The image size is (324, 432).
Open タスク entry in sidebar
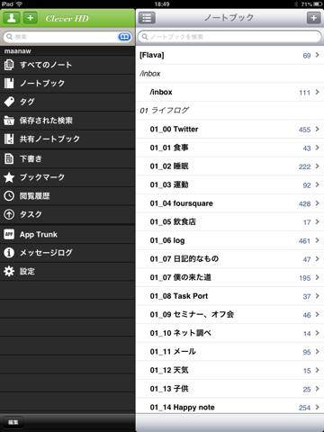point(67,214)
